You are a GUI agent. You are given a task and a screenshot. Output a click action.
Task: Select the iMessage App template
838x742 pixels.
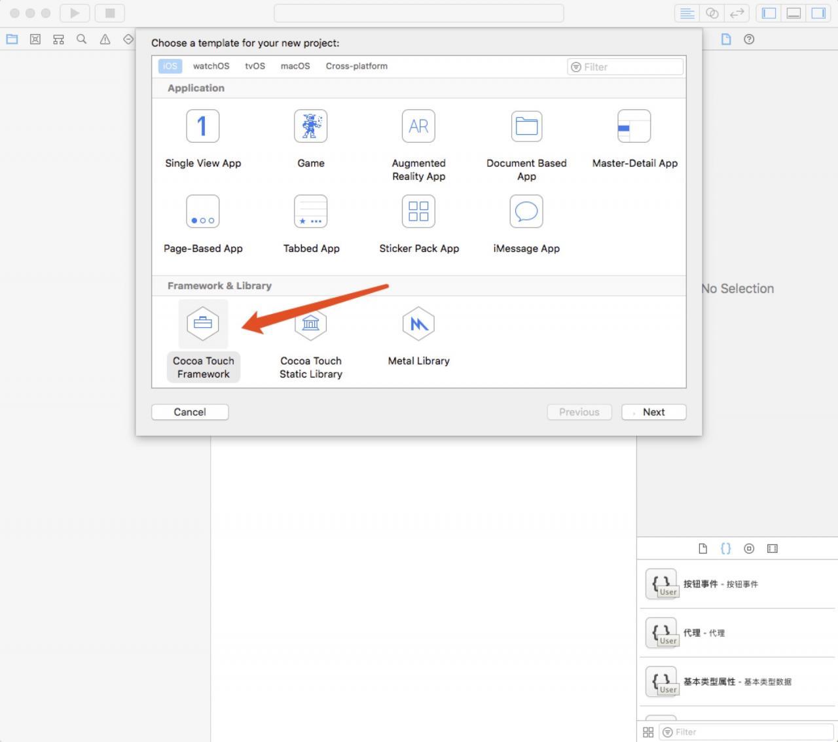526,224
